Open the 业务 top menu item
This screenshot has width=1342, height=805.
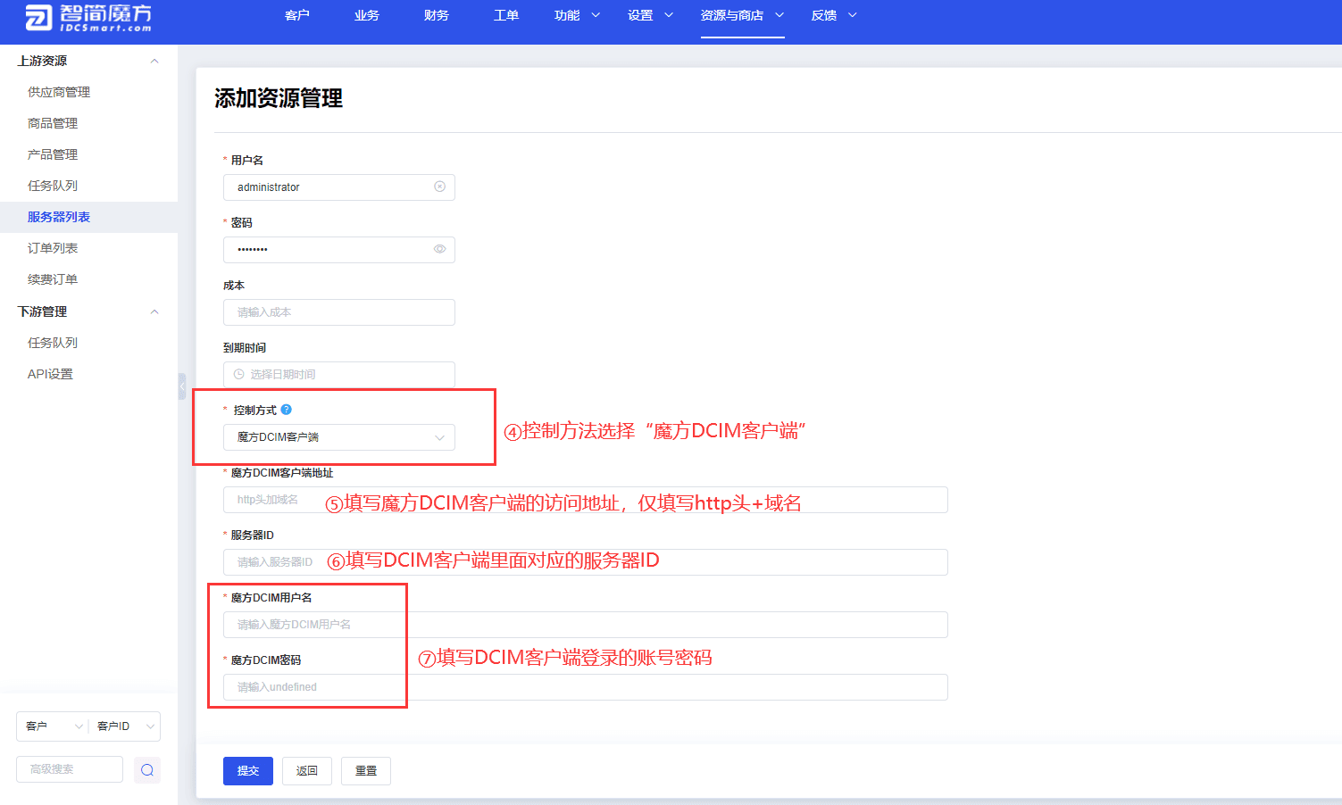tap(366, 15)
